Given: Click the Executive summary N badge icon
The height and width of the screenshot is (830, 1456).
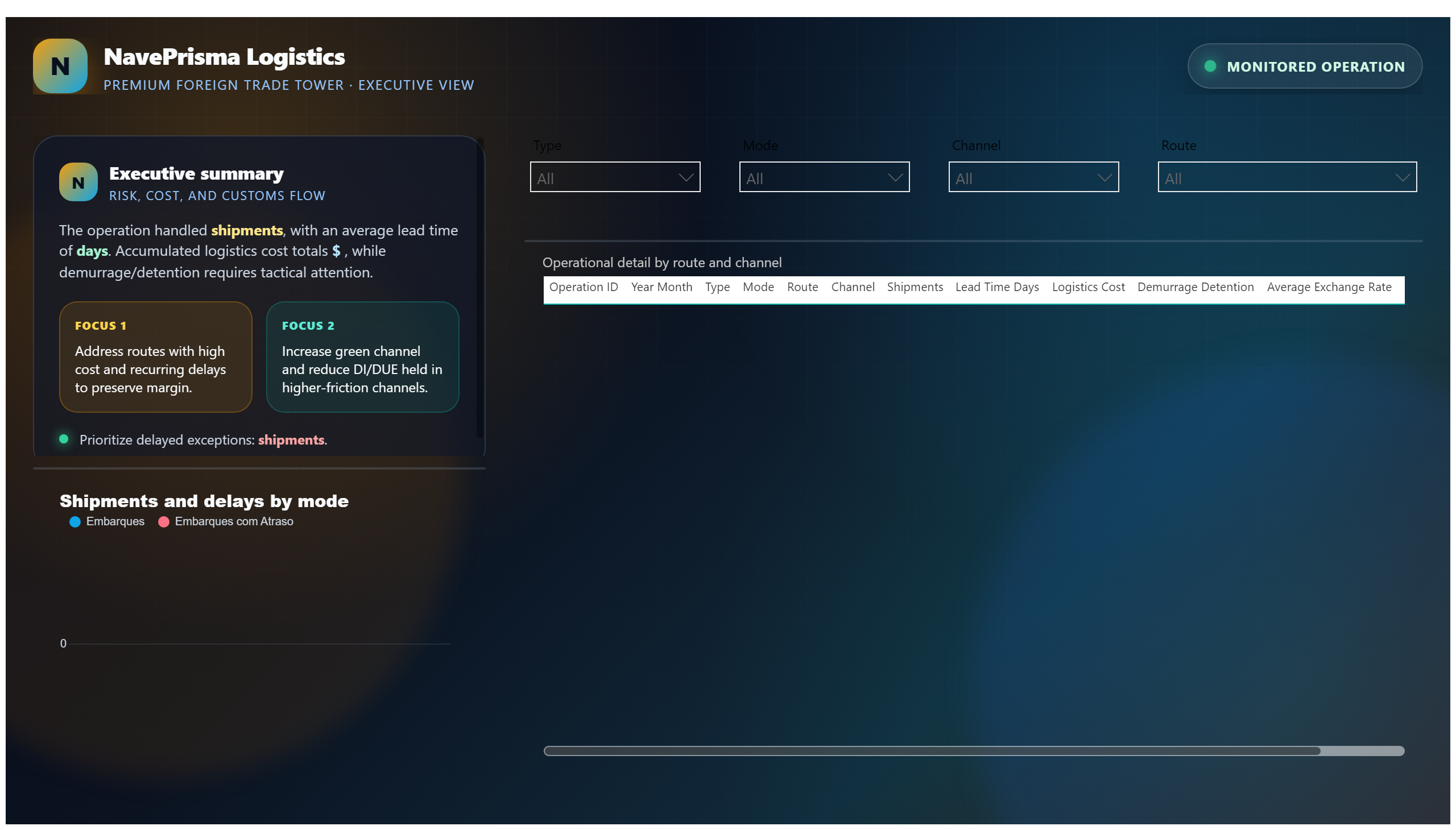Looking at the screenshot, I should (78, 182).
